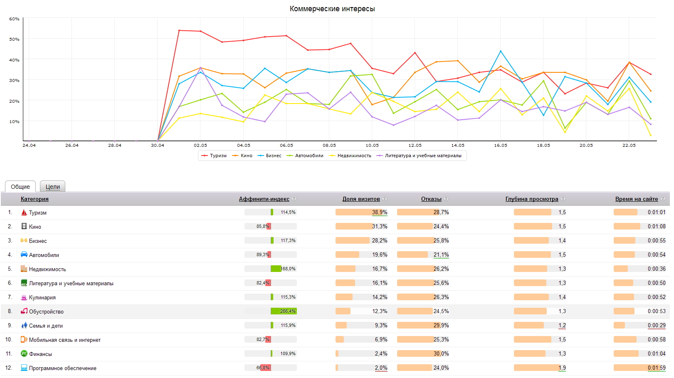Open help icon next to Время на сайте
This screenshot has height=378, width=674.
[x=663, y=199]
